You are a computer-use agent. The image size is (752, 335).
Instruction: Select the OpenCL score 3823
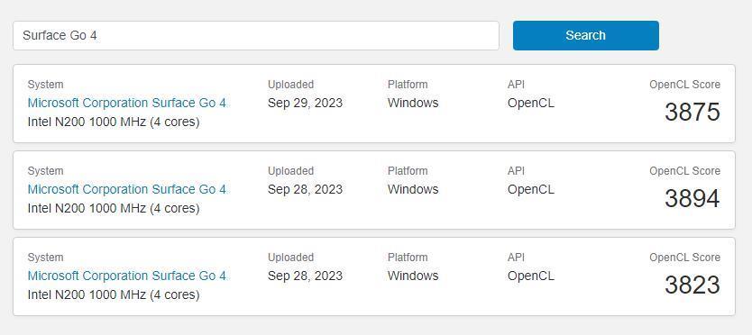point(692,285)
